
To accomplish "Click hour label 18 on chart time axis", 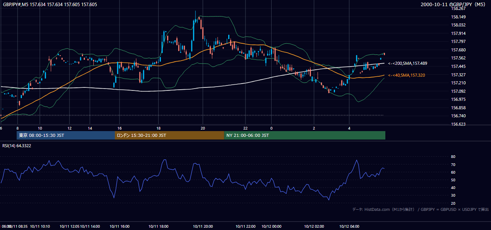I will tap(158, 128).
